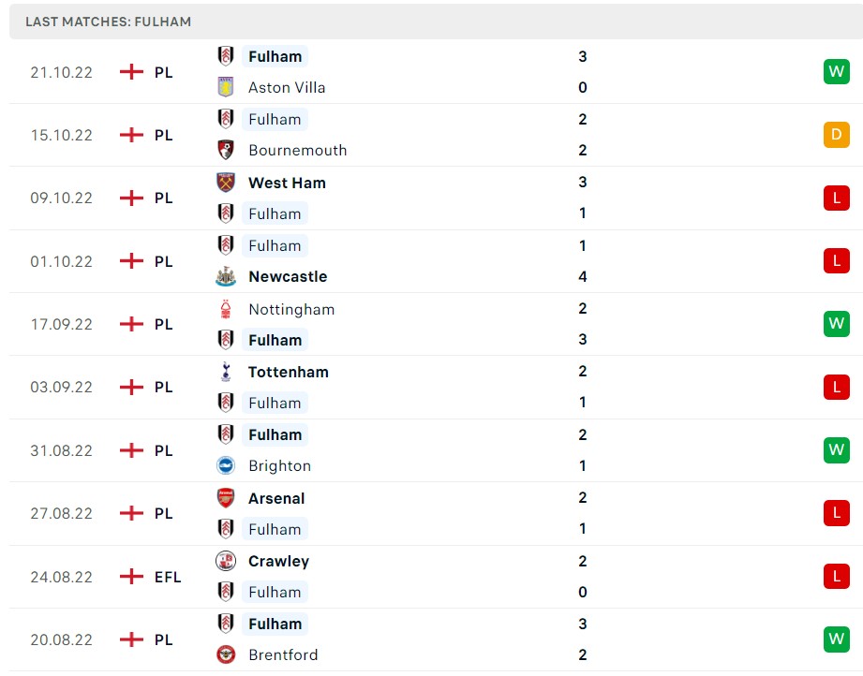Screen dimensions: 863x676
Task: Select the Brentford bee crest icon
Action: (x=225, y=654)
